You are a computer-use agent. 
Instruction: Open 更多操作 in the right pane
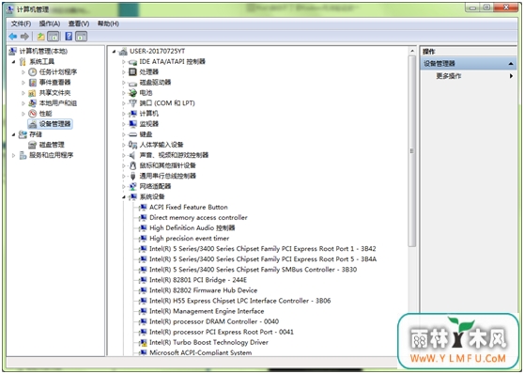tap(449, 76)
